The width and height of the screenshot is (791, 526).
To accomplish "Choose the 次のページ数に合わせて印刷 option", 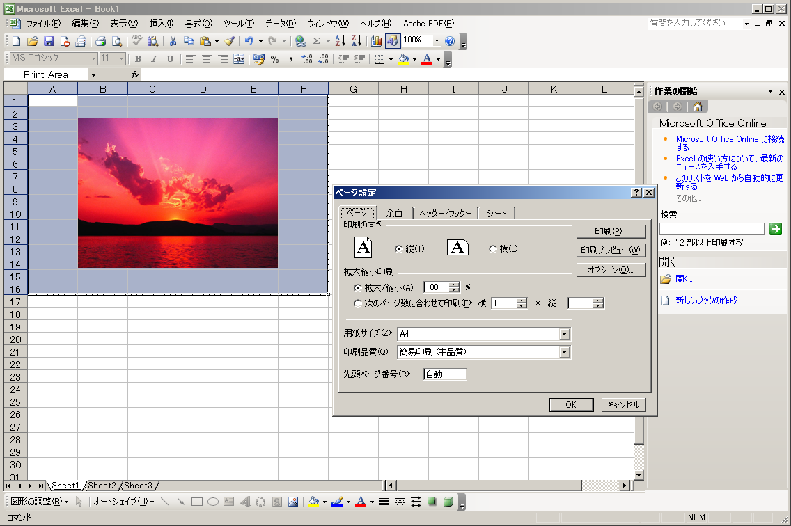I will pos(358,303).
